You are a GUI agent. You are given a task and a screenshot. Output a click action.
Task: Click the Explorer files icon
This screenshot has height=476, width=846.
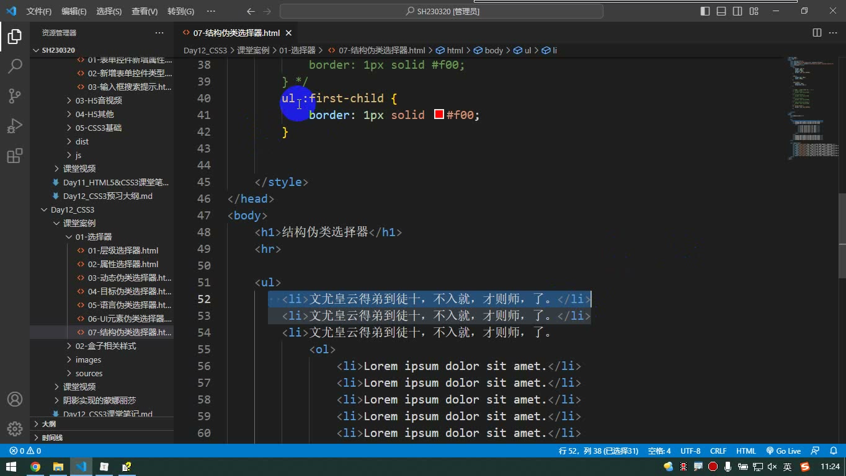(15, 36)
